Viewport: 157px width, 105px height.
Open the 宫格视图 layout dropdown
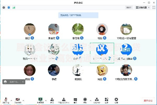[x=143, y=7]
